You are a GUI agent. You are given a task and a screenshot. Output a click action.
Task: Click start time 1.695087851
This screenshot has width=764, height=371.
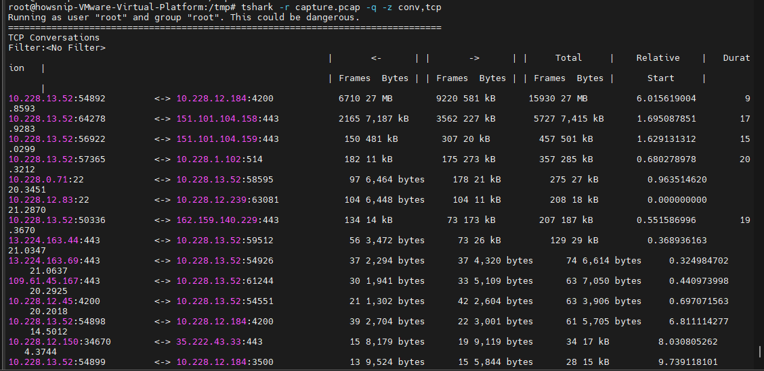[666, 119]
